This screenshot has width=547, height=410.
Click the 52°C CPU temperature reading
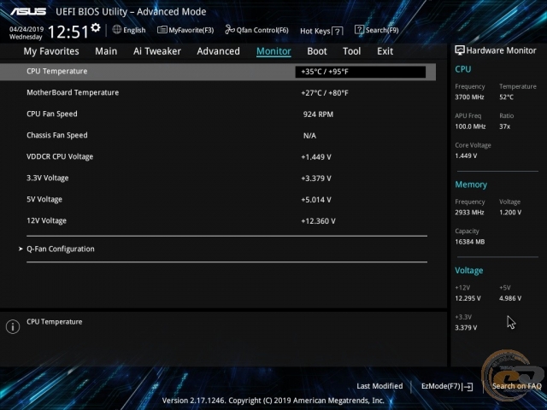click(x=507, y=97)
